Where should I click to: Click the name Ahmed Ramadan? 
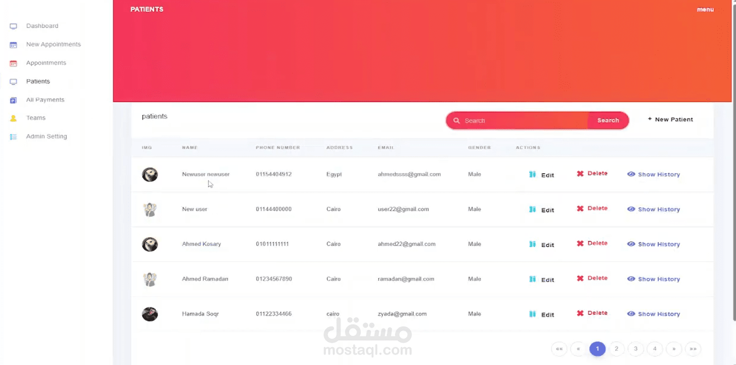tap(205, 279)
